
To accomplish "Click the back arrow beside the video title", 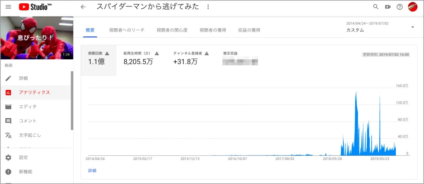I will click(x=83, y=7).
